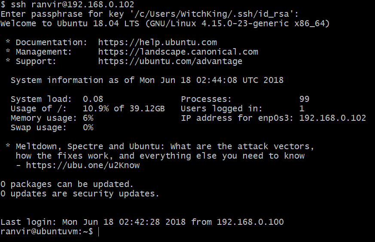This screenshot has width=375, height=242.
Task: Click the disk usage value 10.9% of 39.12GB
Action: point(124,109)
